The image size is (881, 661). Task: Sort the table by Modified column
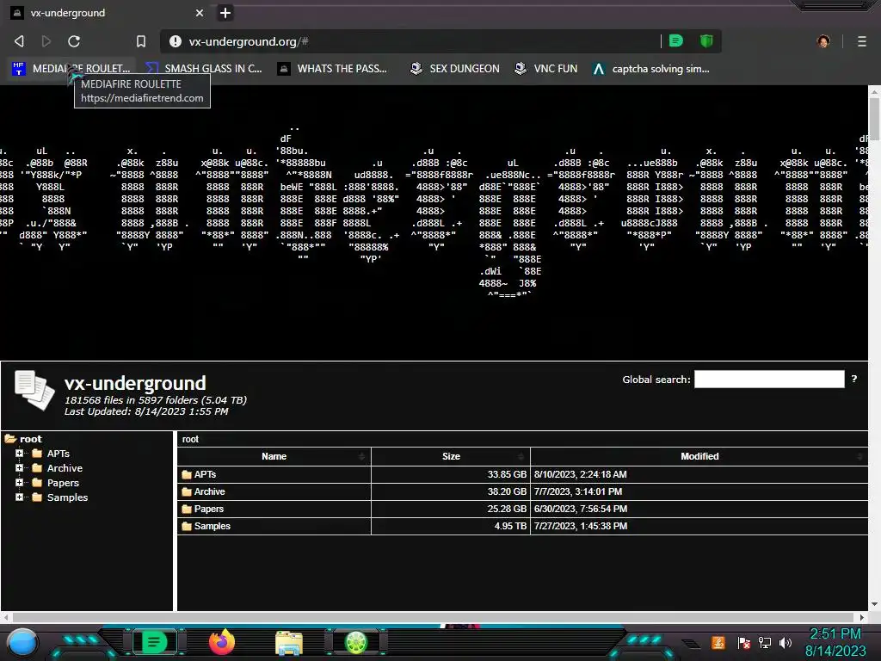pos(699,456)
